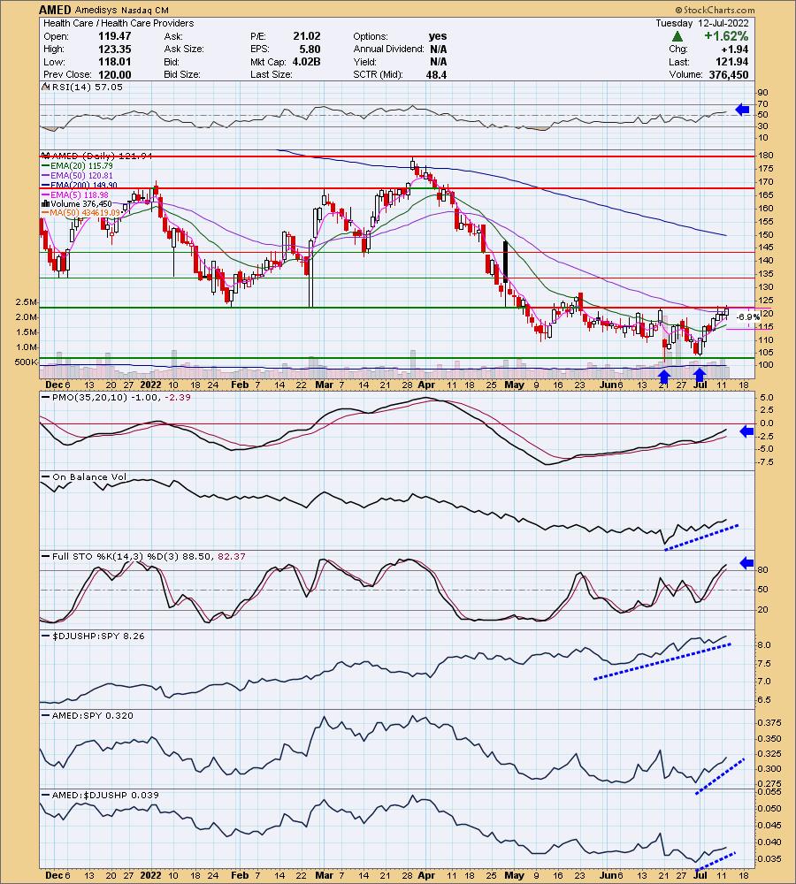The width and height of the screenshot is (796, 884).
Task: Click the green up-triangle change indicator
Action: (677, 36)
